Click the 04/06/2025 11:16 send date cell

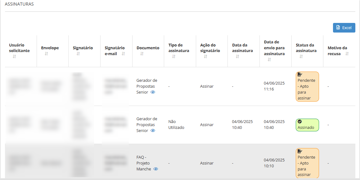tap(274, 86)
